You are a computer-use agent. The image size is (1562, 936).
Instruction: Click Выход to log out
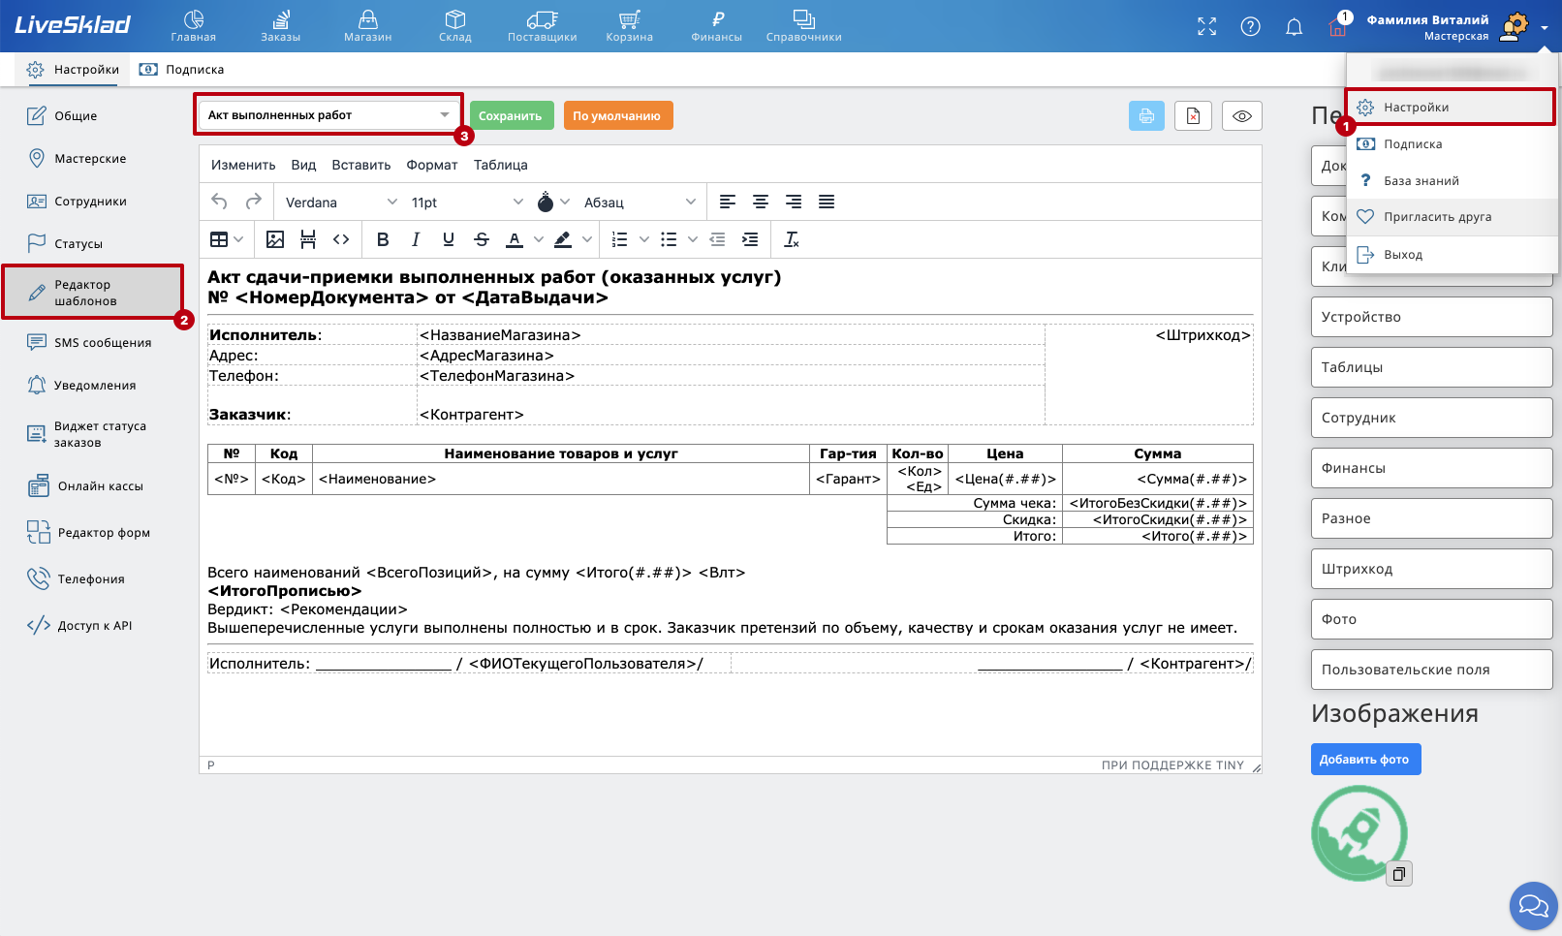[x=1451, y=254]
